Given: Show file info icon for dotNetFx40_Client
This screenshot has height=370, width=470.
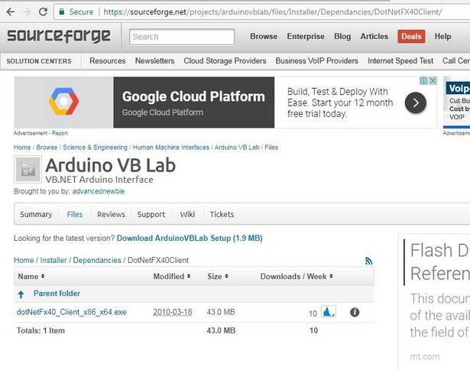Looking at the screenshot, I should click(355, 313).
